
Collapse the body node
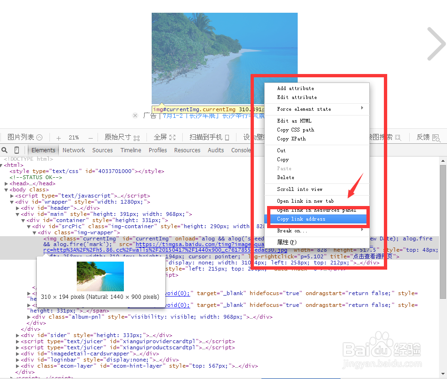coord(6,190)
